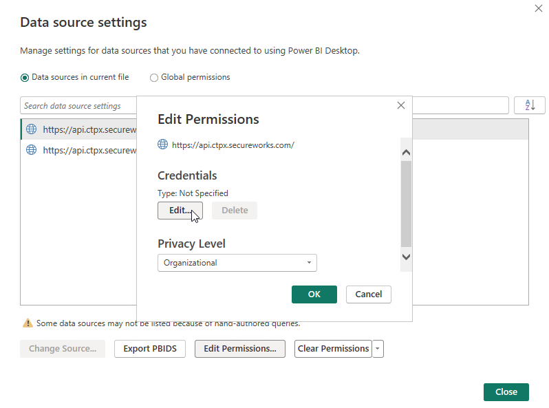This screenshot has height=408, width=549.
Task: Confirm with the green OK button
Action: coord(314,294)
